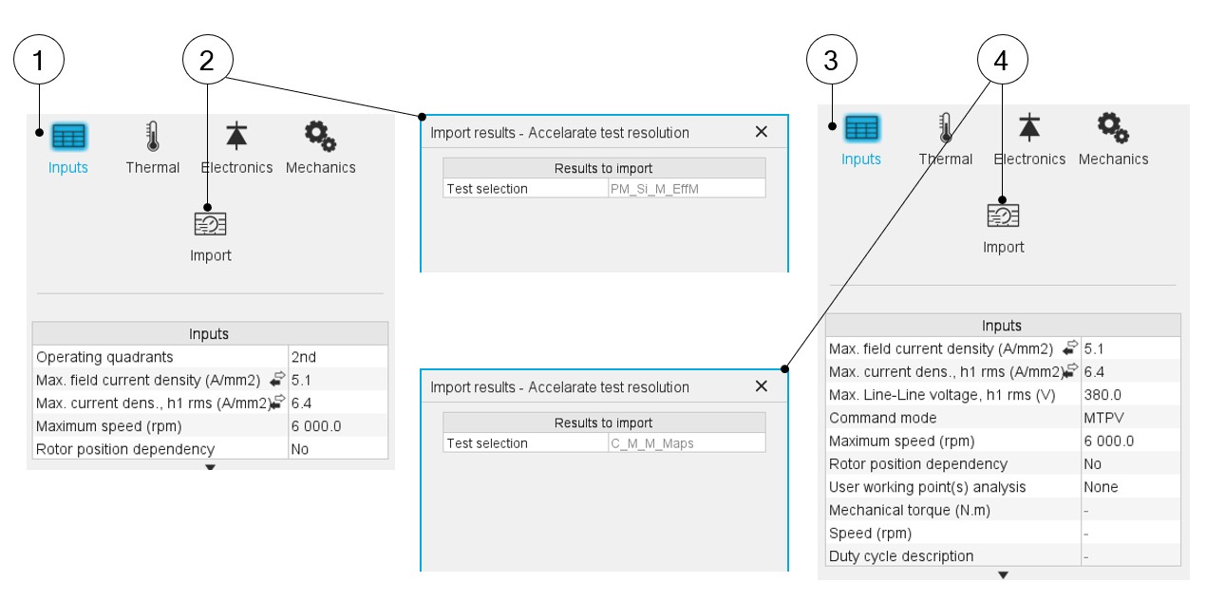Open the Command mode MTPV dropdown
The width and height of the screenshot is (1225, 601).
tap(1130, 418)
